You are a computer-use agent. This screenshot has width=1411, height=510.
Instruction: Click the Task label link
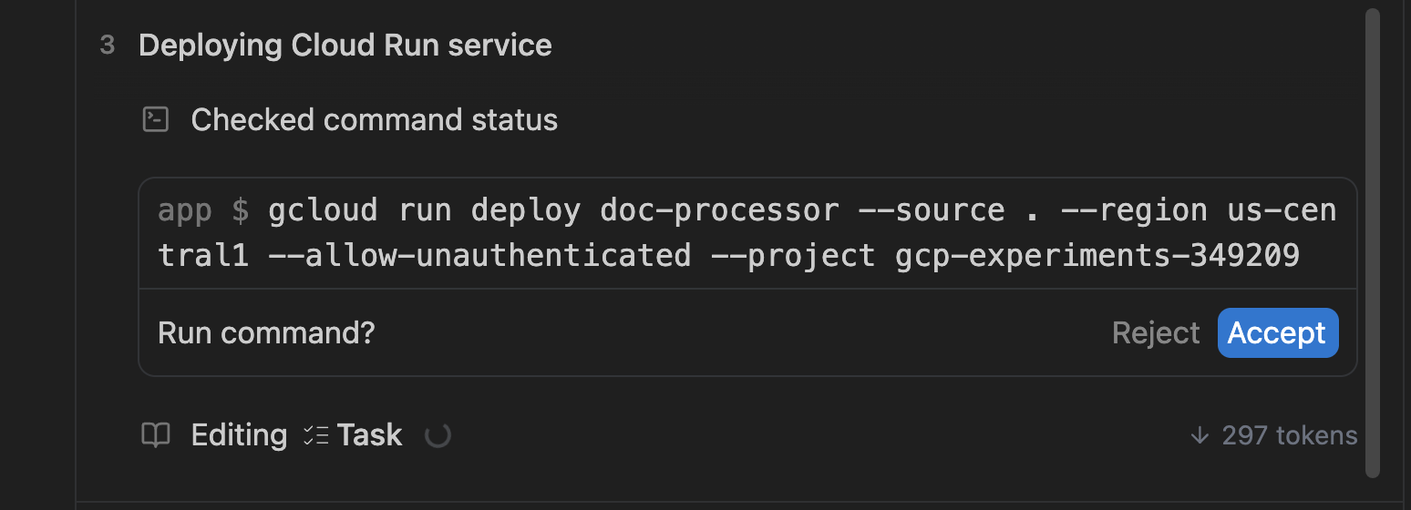click(x=369, y=435)
